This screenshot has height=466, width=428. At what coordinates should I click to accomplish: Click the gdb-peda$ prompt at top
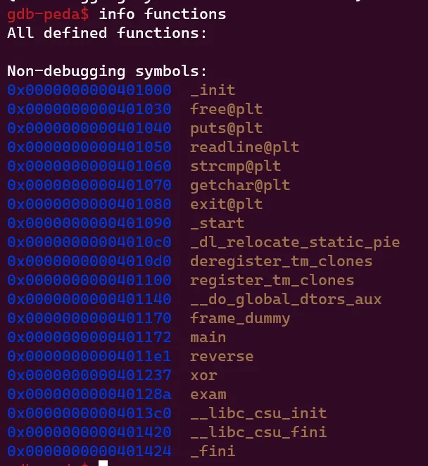click(48, 15)
